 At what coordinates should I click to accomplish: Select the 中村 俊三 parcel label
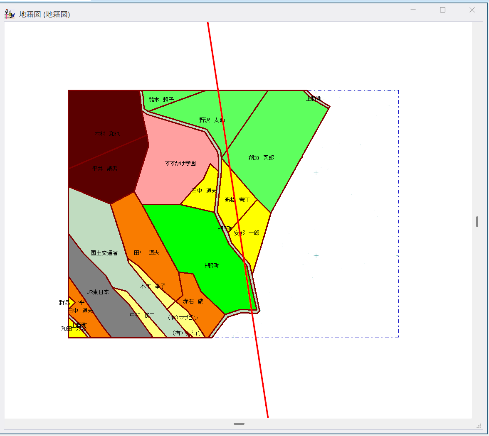142,315
